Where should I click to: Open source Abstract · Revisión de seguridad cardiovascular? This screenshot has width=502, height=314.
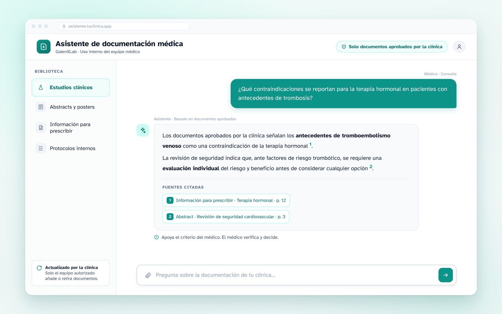(x=226, y=217)
